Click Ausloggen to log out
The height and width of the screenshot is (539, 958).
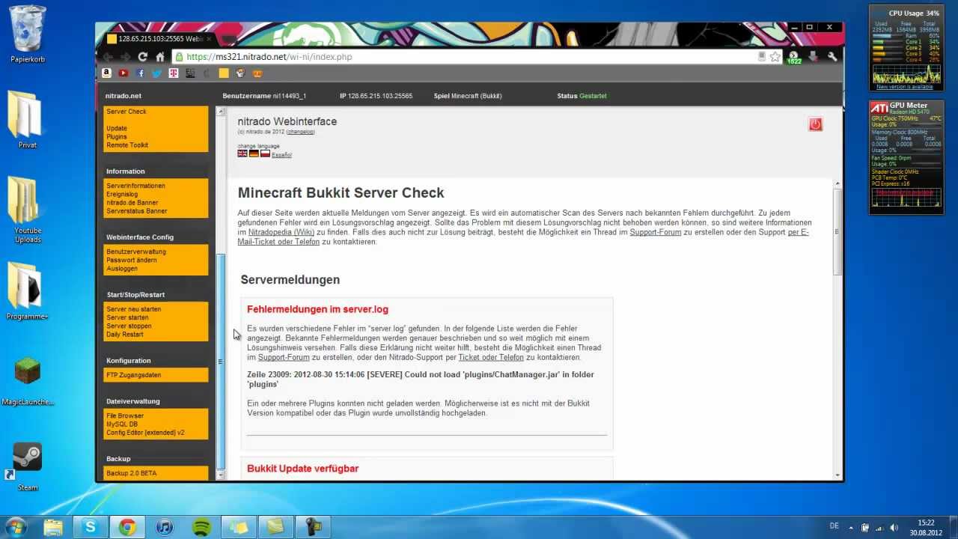point(122,268)
